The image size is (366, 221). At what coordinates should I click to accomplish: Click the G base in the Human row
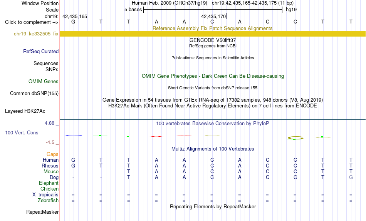(x=73, y=160)
